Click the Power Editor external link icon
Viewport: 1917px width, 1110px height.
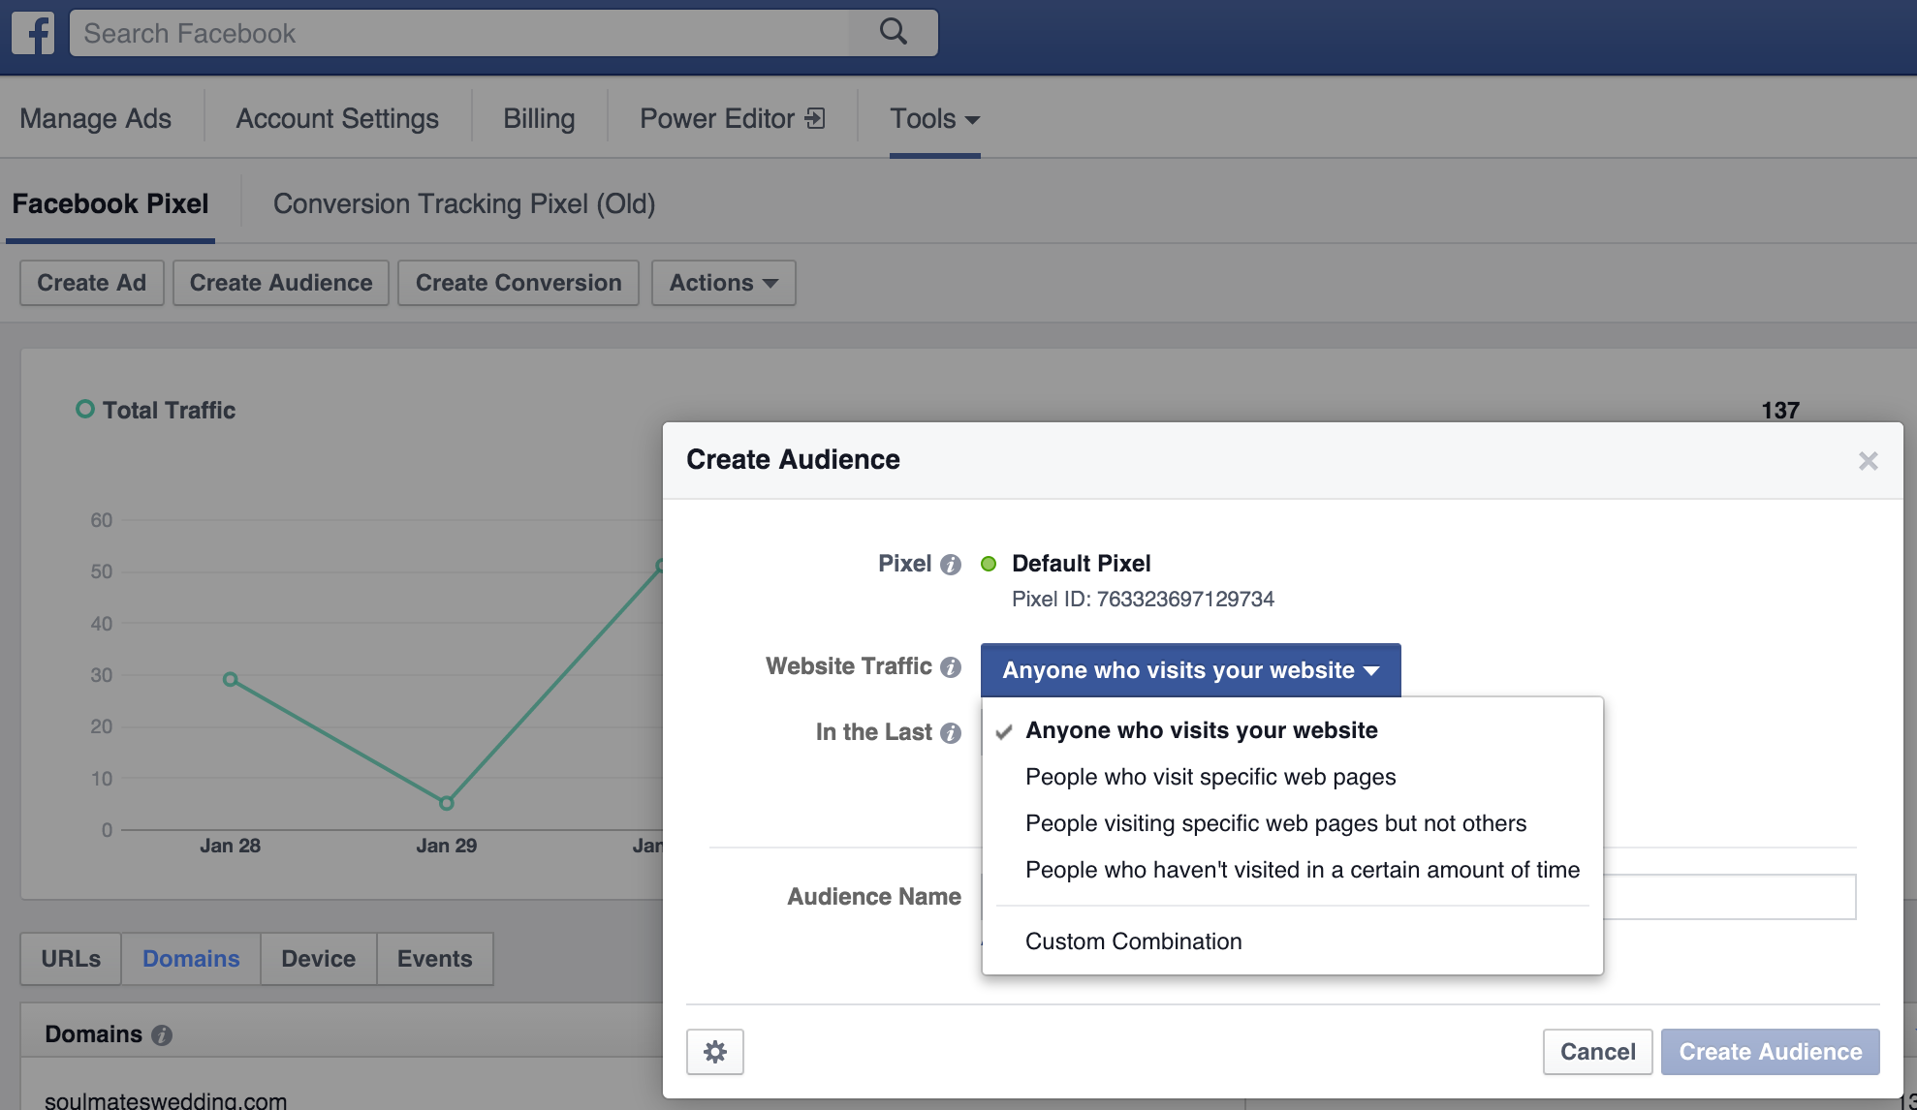(815, 117)
